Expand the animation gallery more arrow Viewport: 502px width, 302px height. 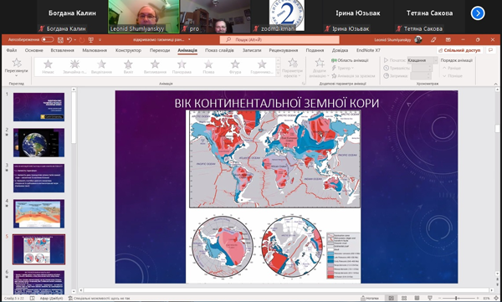coord(279,74)
